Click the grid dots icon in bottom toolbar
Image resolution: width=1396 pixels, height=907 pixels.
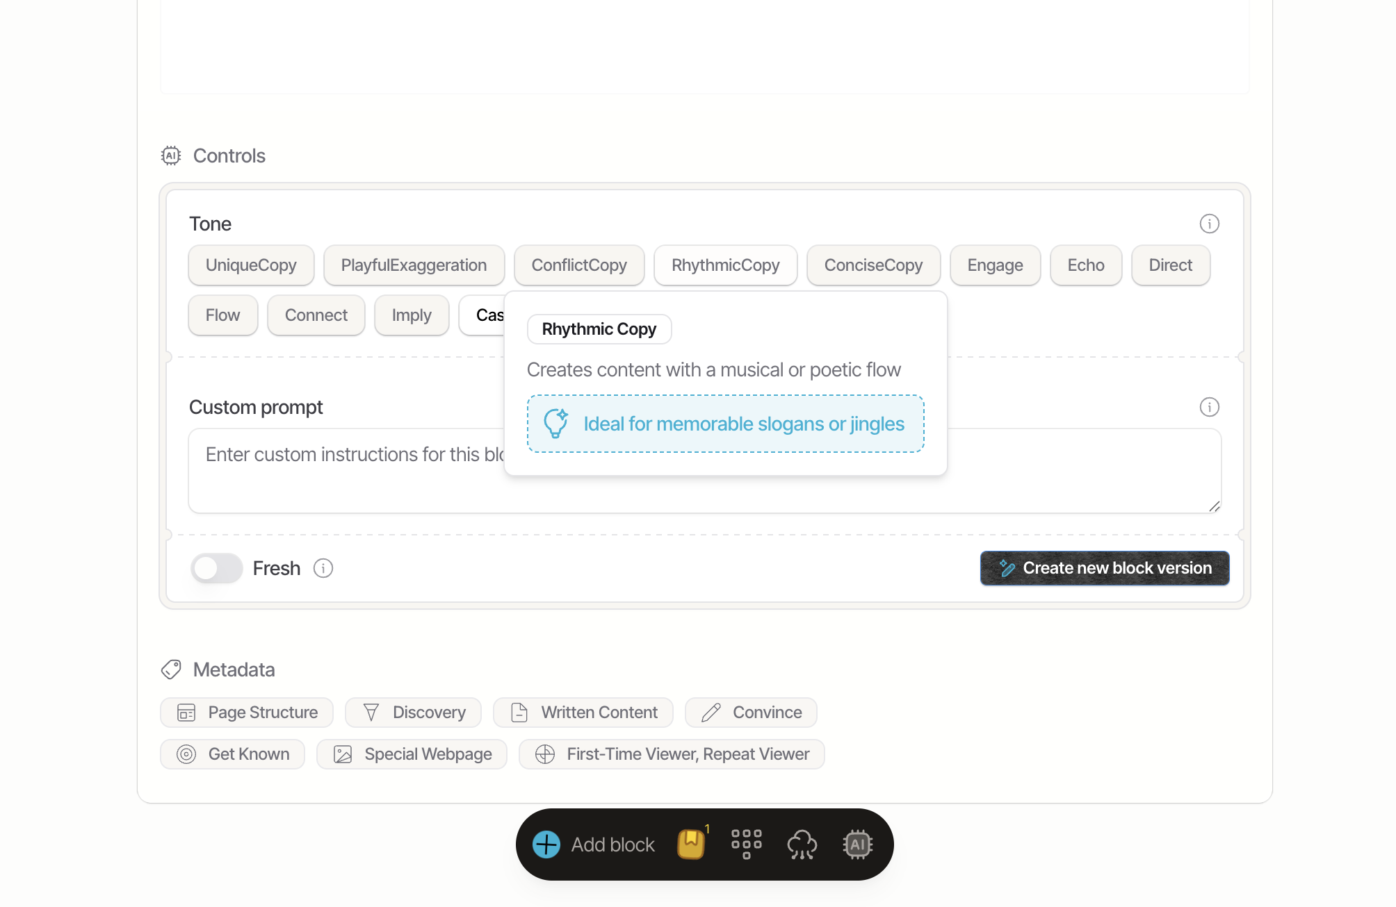746,844
